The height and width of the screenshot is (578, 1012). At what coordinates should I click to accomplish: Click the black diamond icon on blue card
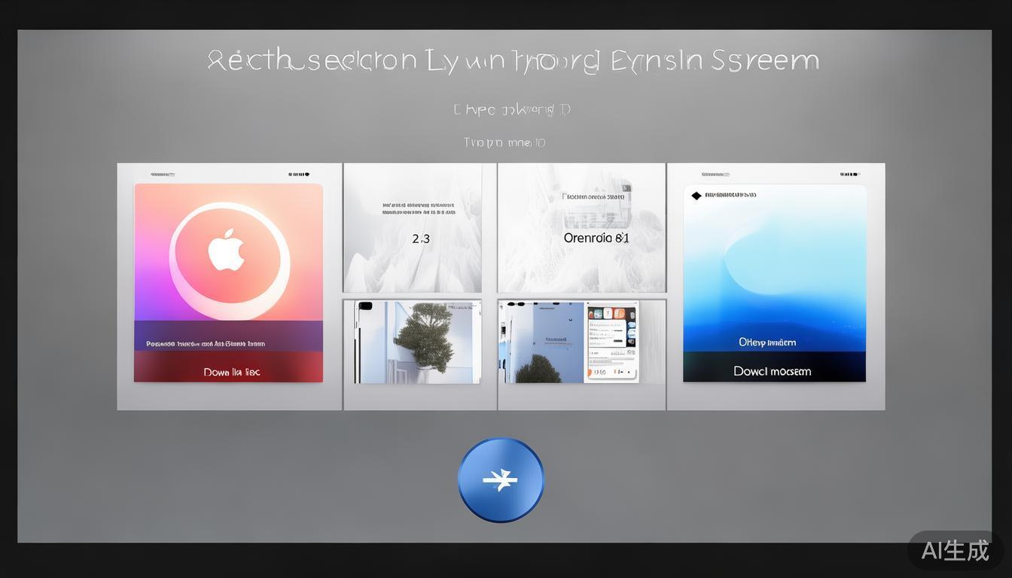(697, 196)
